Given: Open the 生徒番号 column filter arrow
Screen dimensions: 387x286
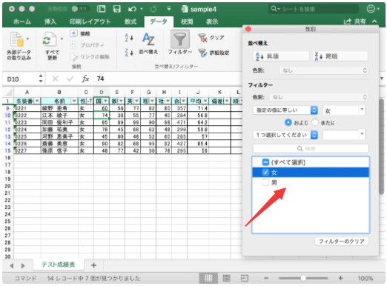Looking at the screenshot, I should 37,101.
